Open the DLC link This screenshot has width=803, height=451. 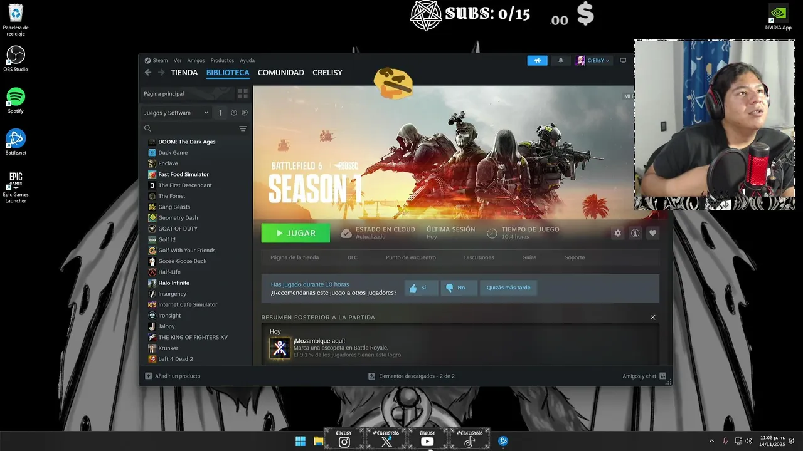353,257
